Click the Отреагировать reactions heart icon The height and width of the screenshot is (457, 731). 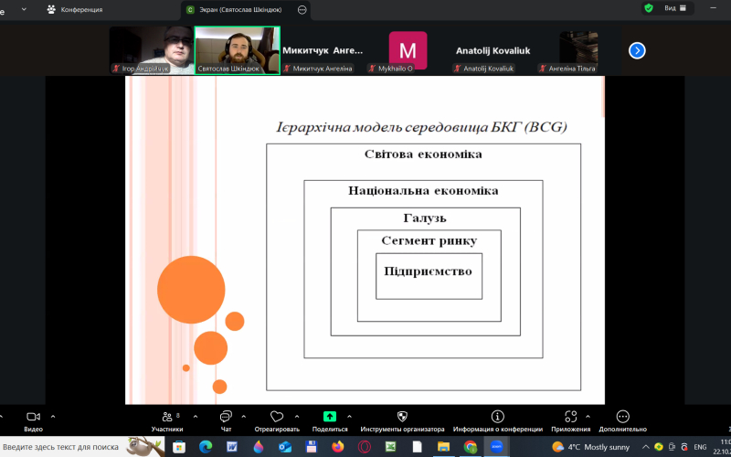[x=277, y=417]
